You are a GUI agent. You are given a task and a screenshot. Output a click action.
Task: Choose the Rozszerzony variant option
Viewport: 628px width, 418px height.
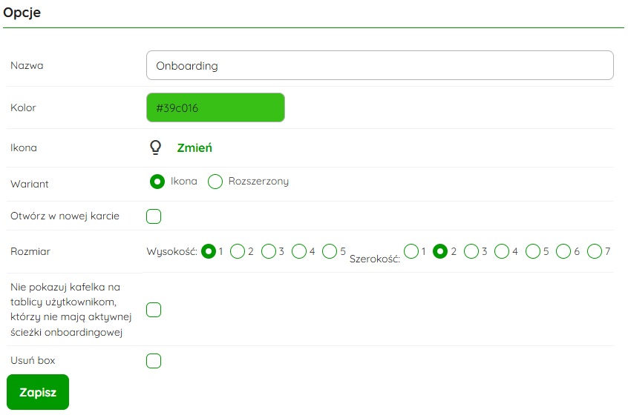(215, 182)
